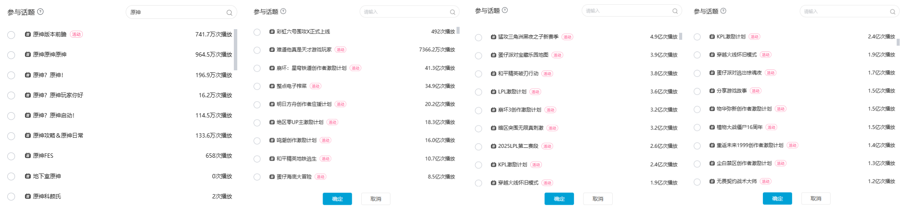Cancel the dialog below the 蛋仔海底大冒险 list

[x=376, y=199]
